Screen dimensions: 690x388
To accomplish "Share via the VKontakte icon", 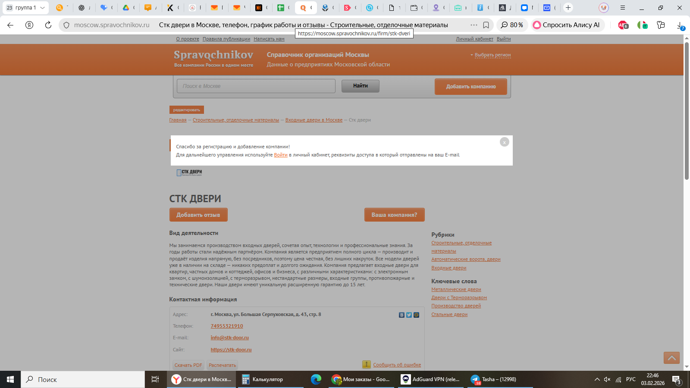I will pyautogui.click(x=401, y=315).
